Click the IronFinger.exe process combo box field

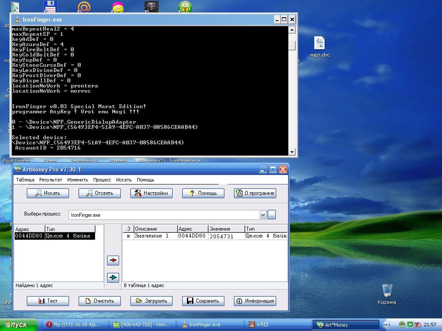pos(164,215)
